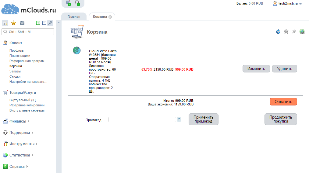The image size is (309, 173).
Task: Add Корзина page to favorites star
Action: tap(286, 31)
